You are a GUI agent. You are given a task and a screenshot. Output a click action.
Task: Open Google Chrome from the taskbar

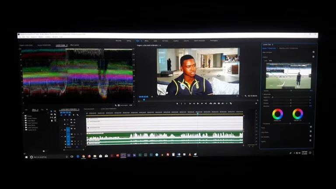84,156
